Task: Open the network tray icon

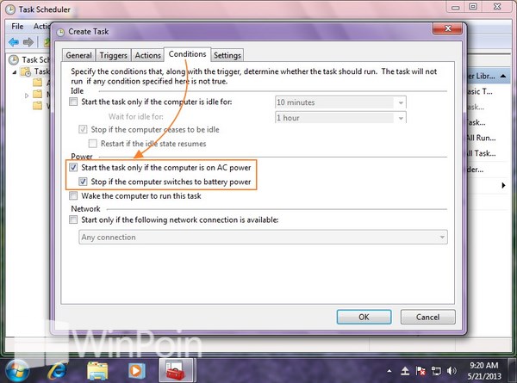Action: pyautogui.click(x=436, y=371)
